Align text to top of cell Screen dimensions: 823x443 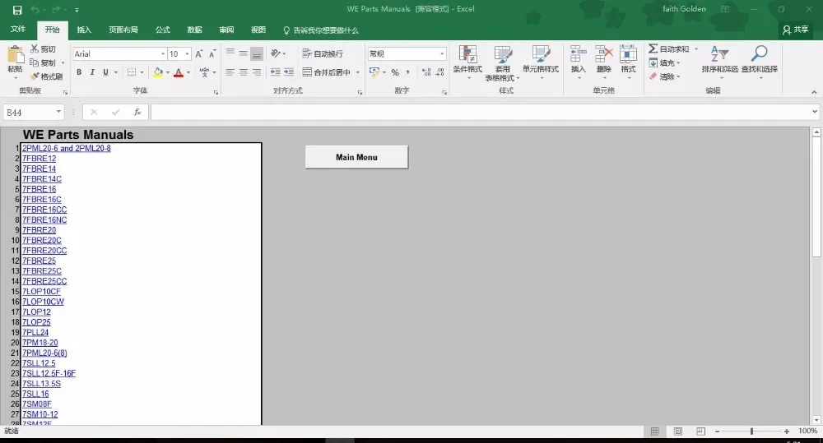point(230,53)
